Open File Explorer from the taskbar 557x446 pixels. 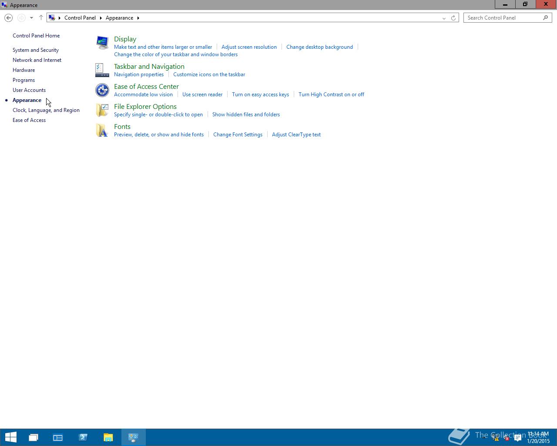point(108,437)
